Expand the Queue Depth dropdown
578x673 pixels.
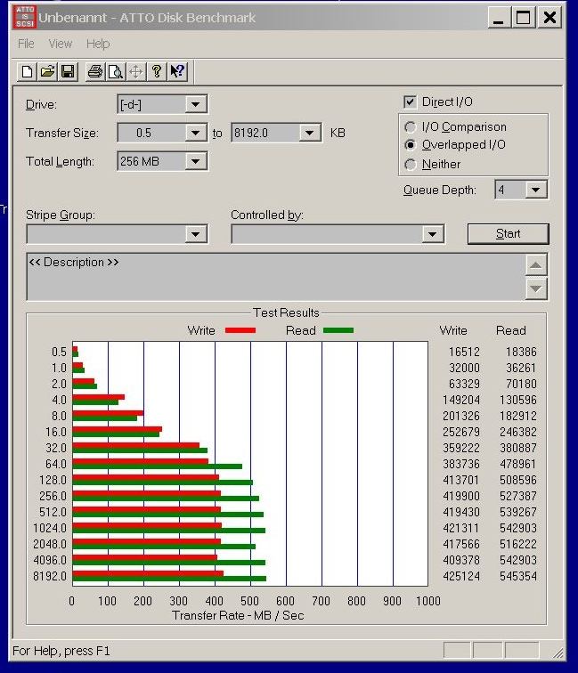pyautogui.click(x=535, y=190)
